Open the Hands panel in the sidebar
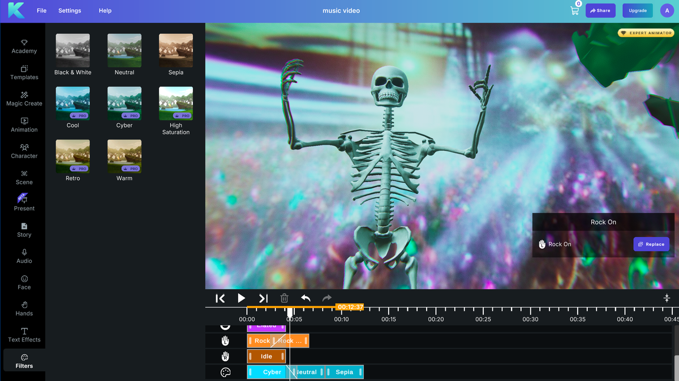The image size is (679, 381). 24,309
